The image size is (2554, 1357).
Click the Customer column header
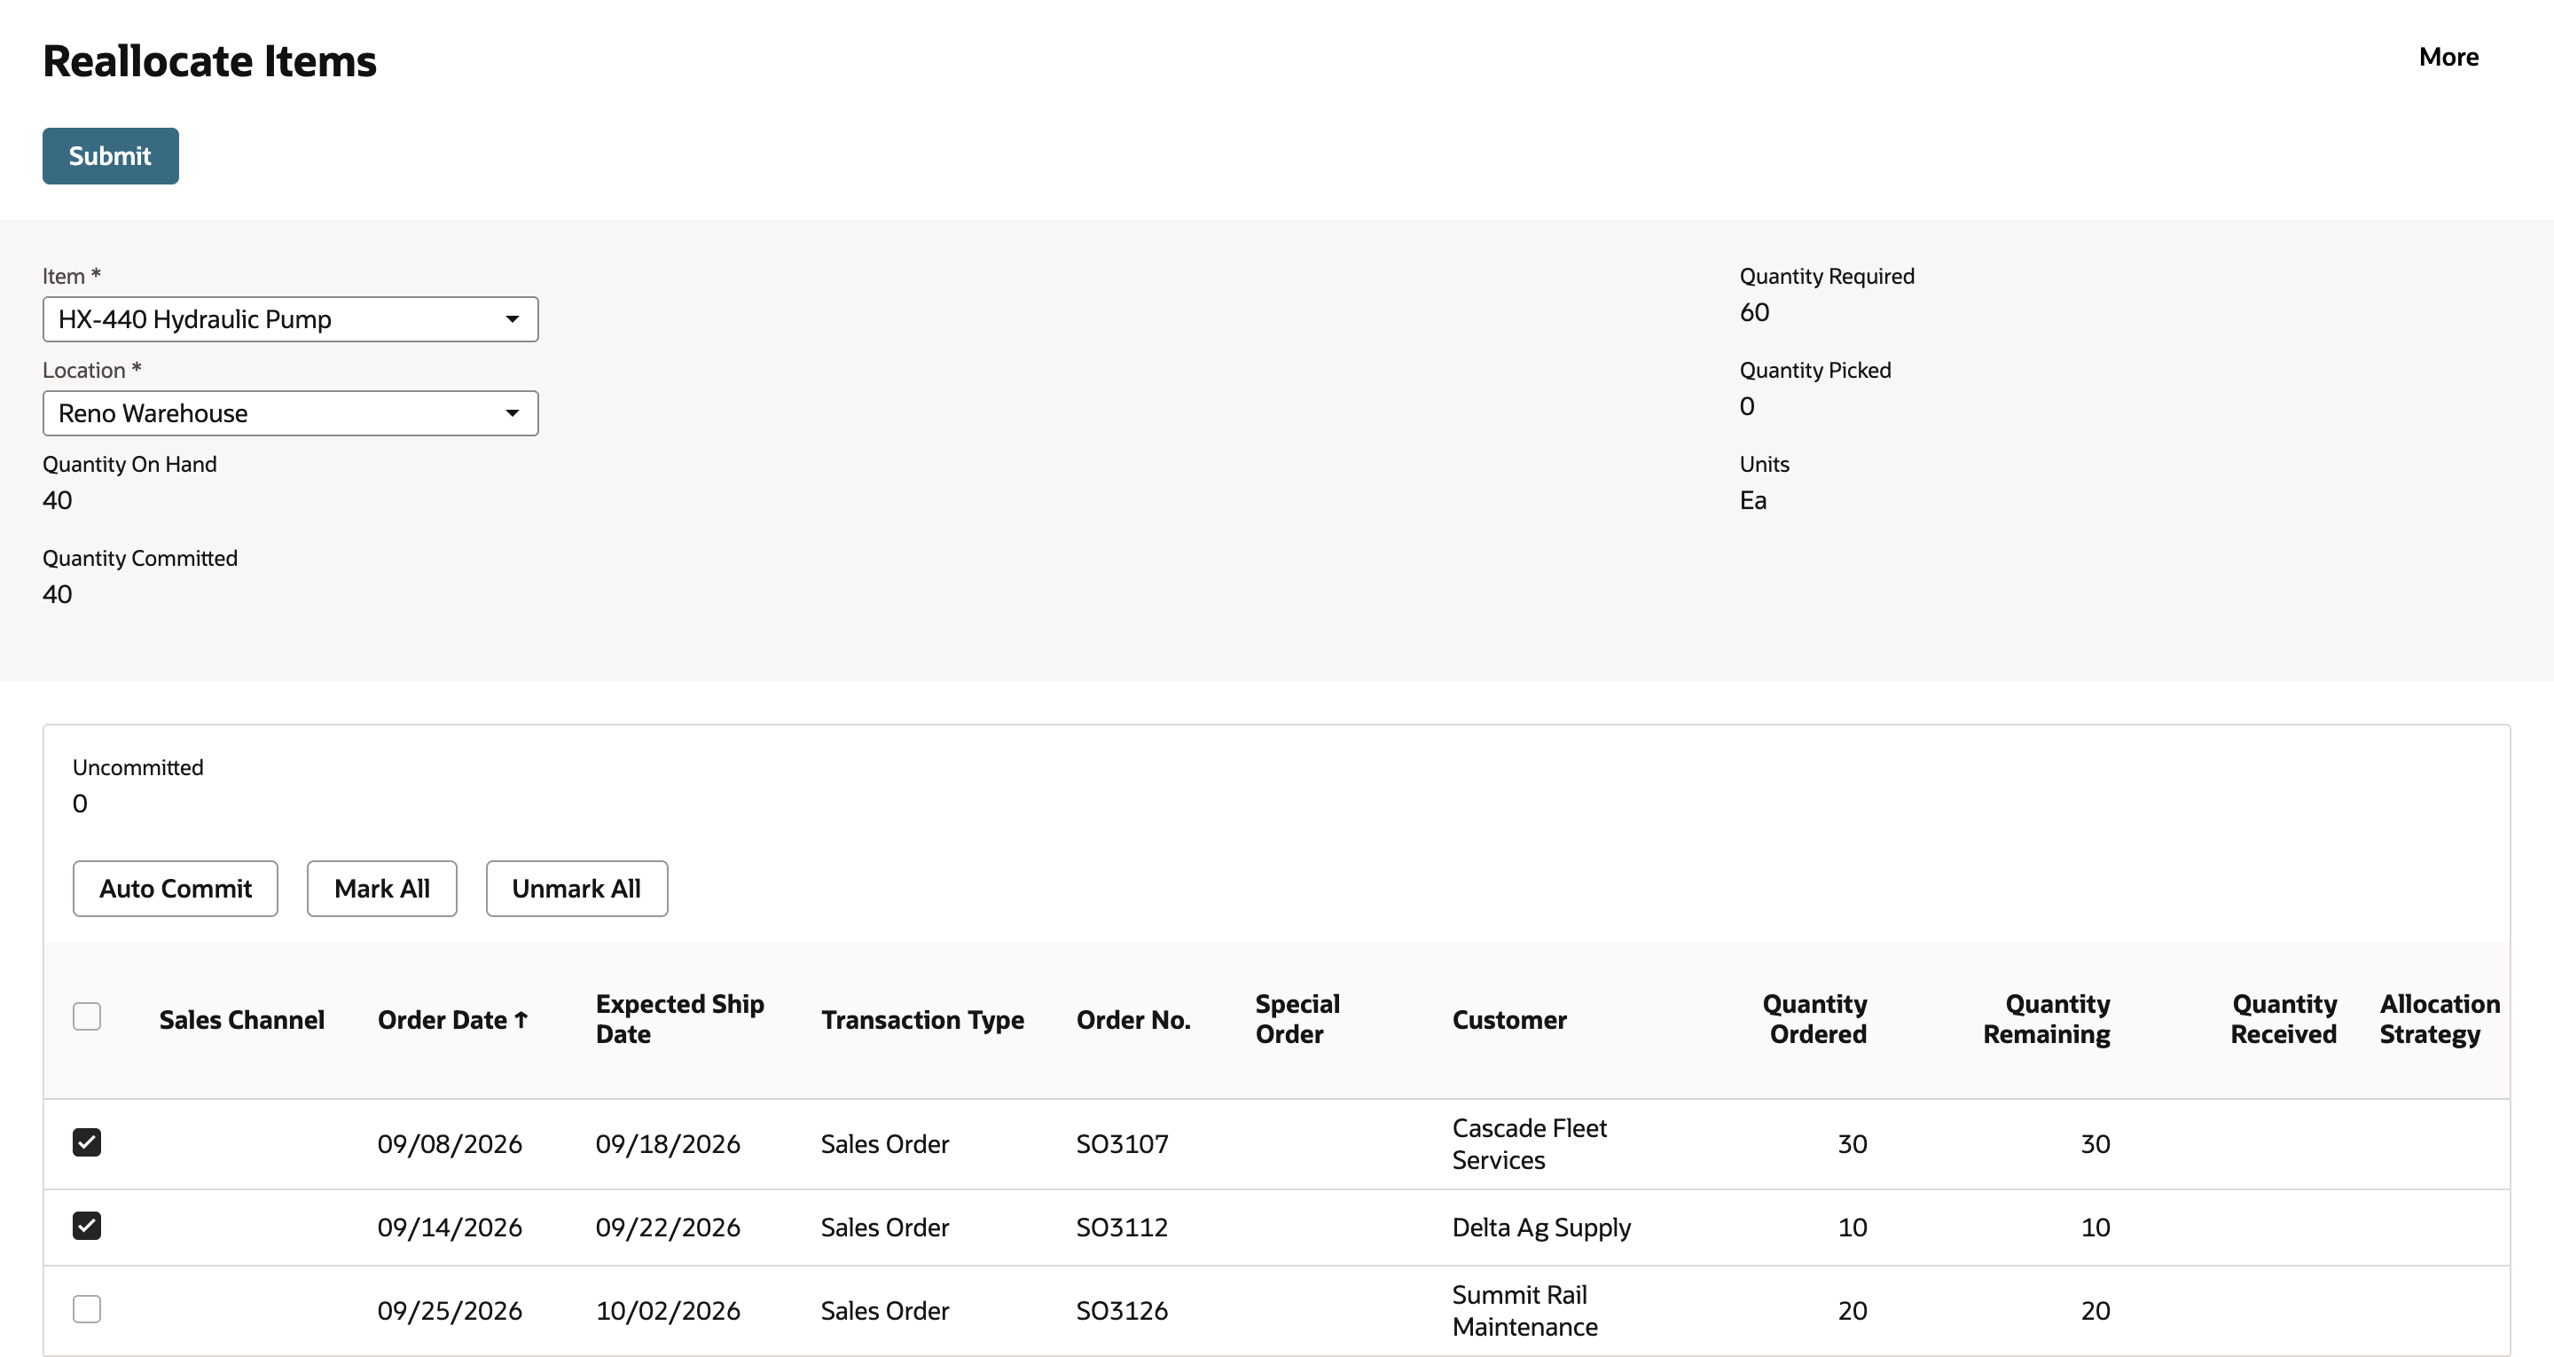1509,1020
